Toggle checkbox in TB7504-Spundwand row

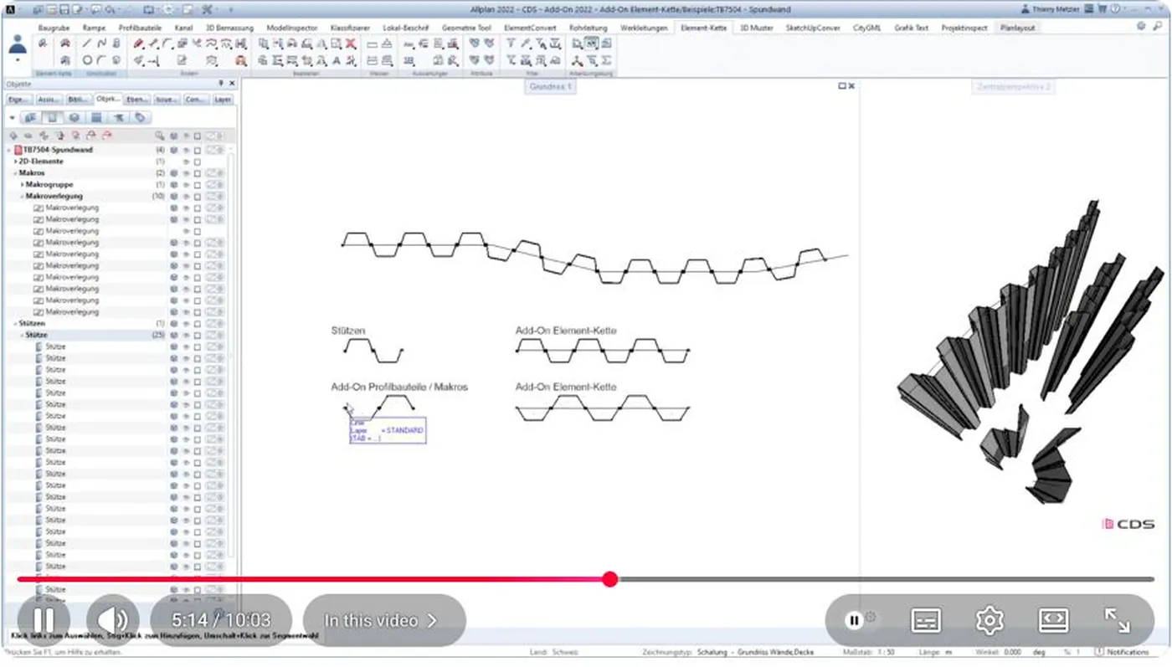[x=198, y=150]
